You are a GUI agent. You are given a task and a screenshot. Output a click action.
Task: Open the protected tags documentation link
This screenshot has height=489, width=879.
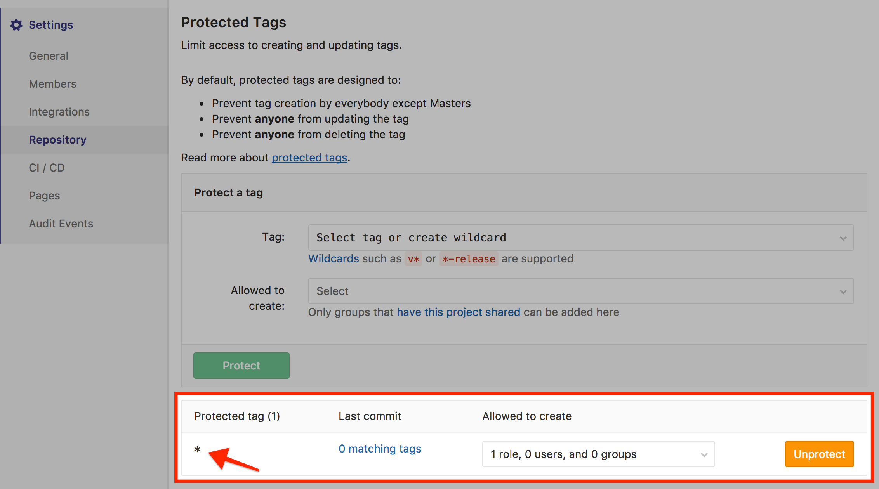point(309,158)
